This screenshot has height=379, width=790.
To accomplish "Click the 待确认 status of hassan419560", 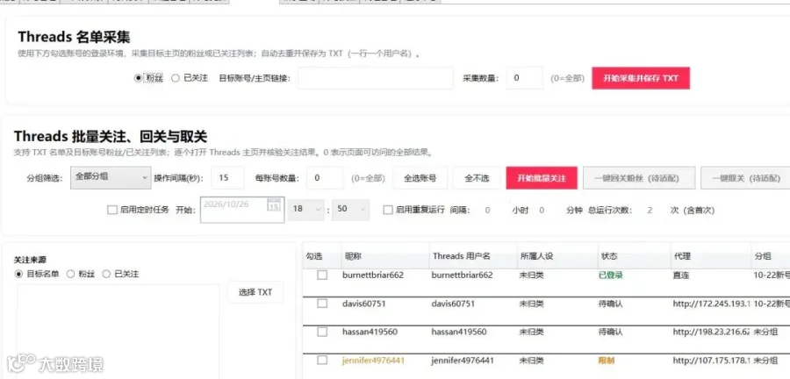I will click(611, 332).
